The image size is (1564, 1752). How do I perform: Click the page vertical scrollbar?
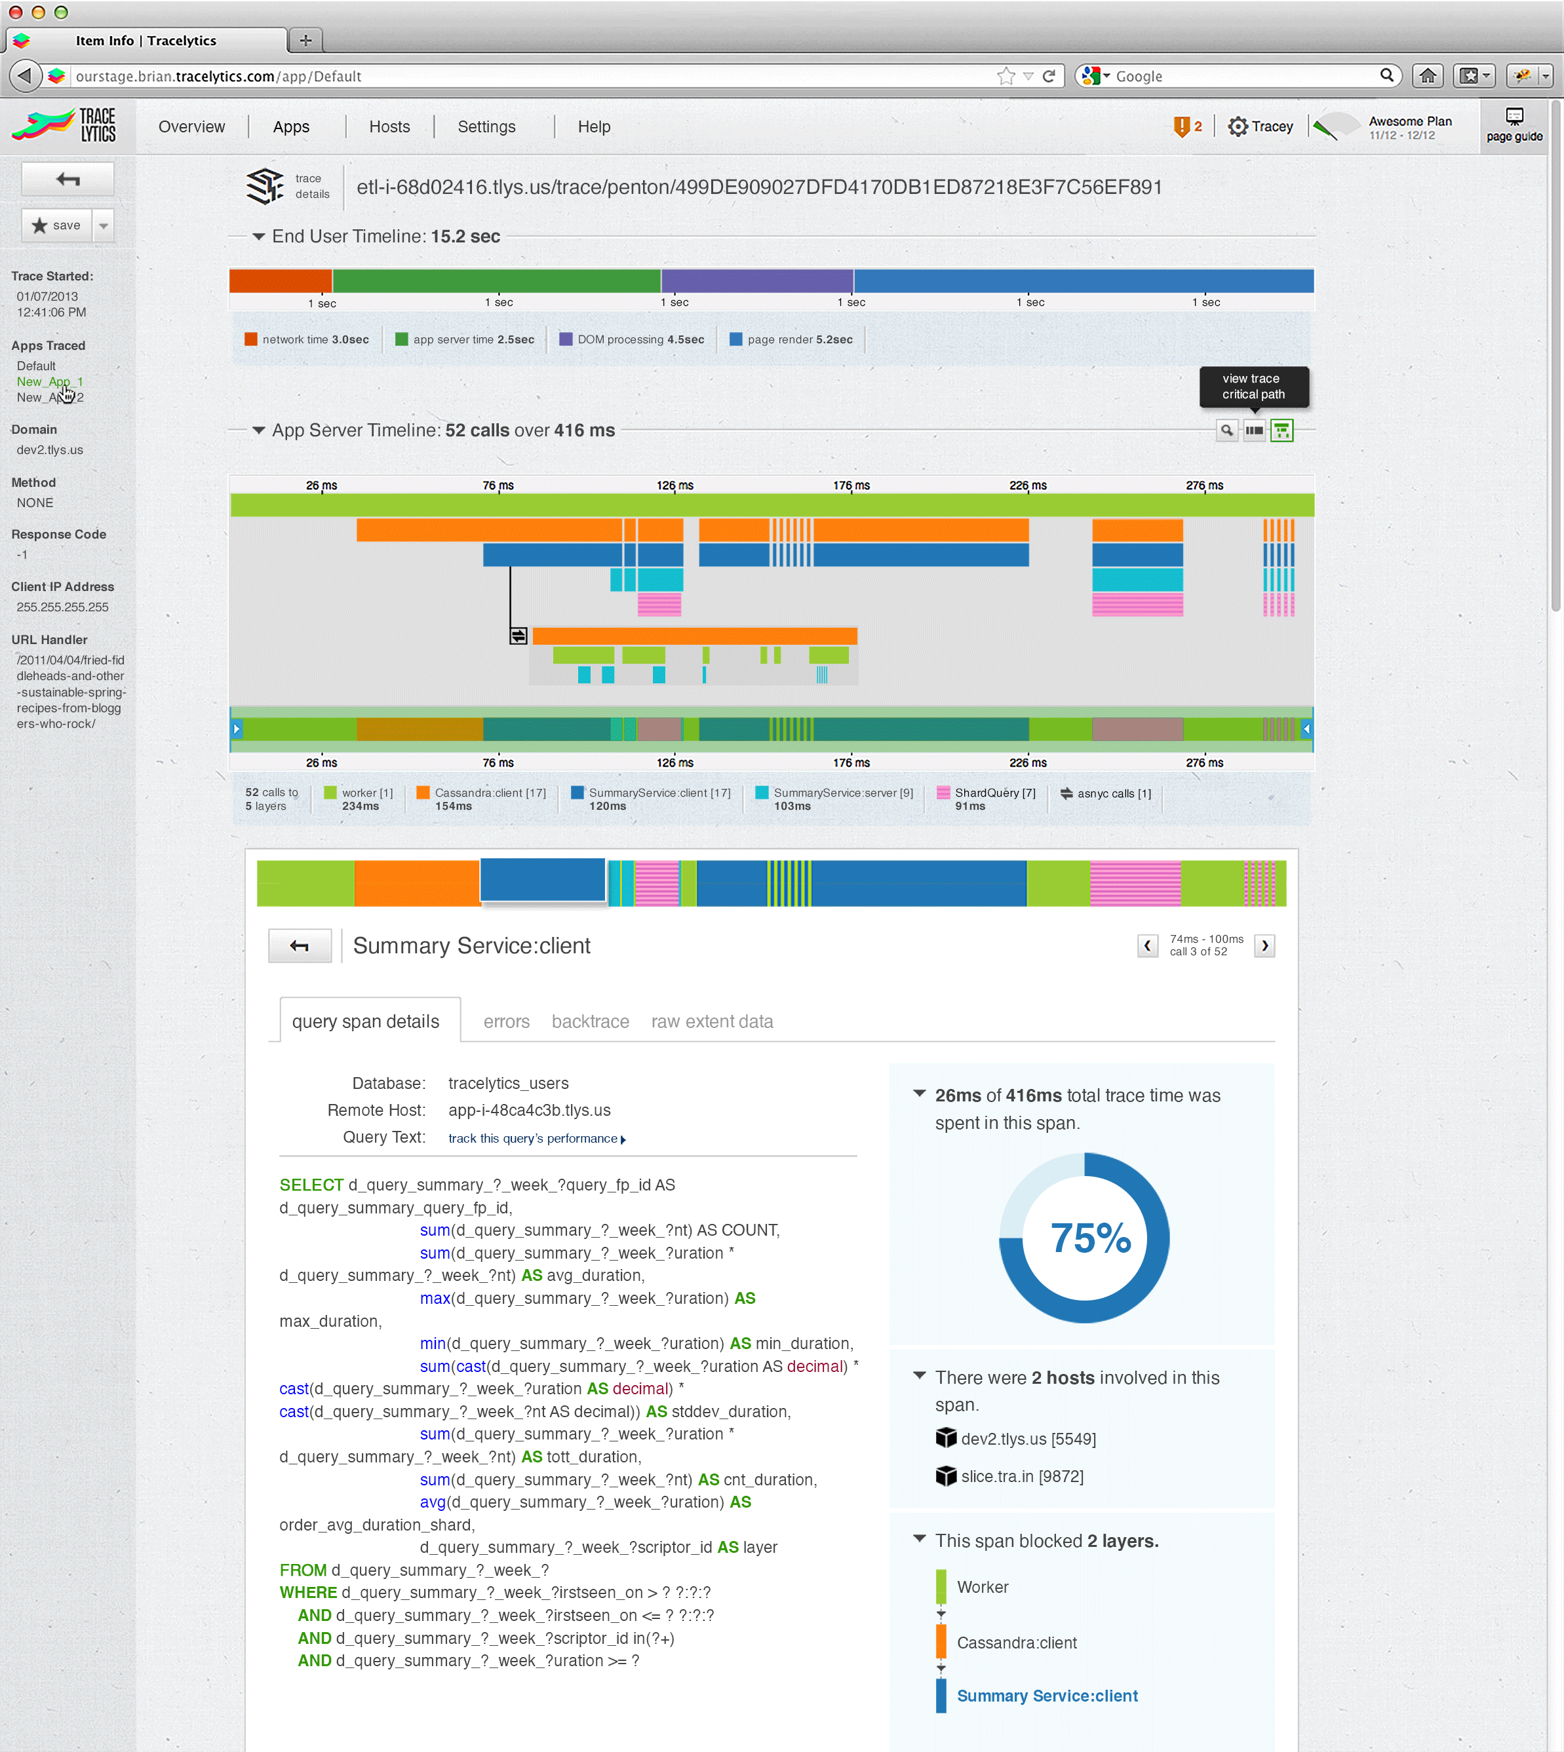pos(1555,356)
